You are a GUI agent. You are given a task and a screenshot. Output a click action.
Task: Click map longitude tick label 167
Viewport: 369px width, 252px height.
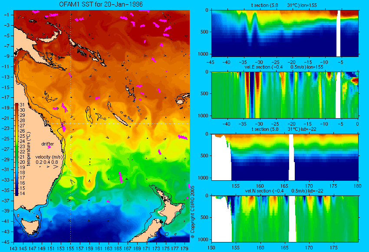(x=128, y=248)
